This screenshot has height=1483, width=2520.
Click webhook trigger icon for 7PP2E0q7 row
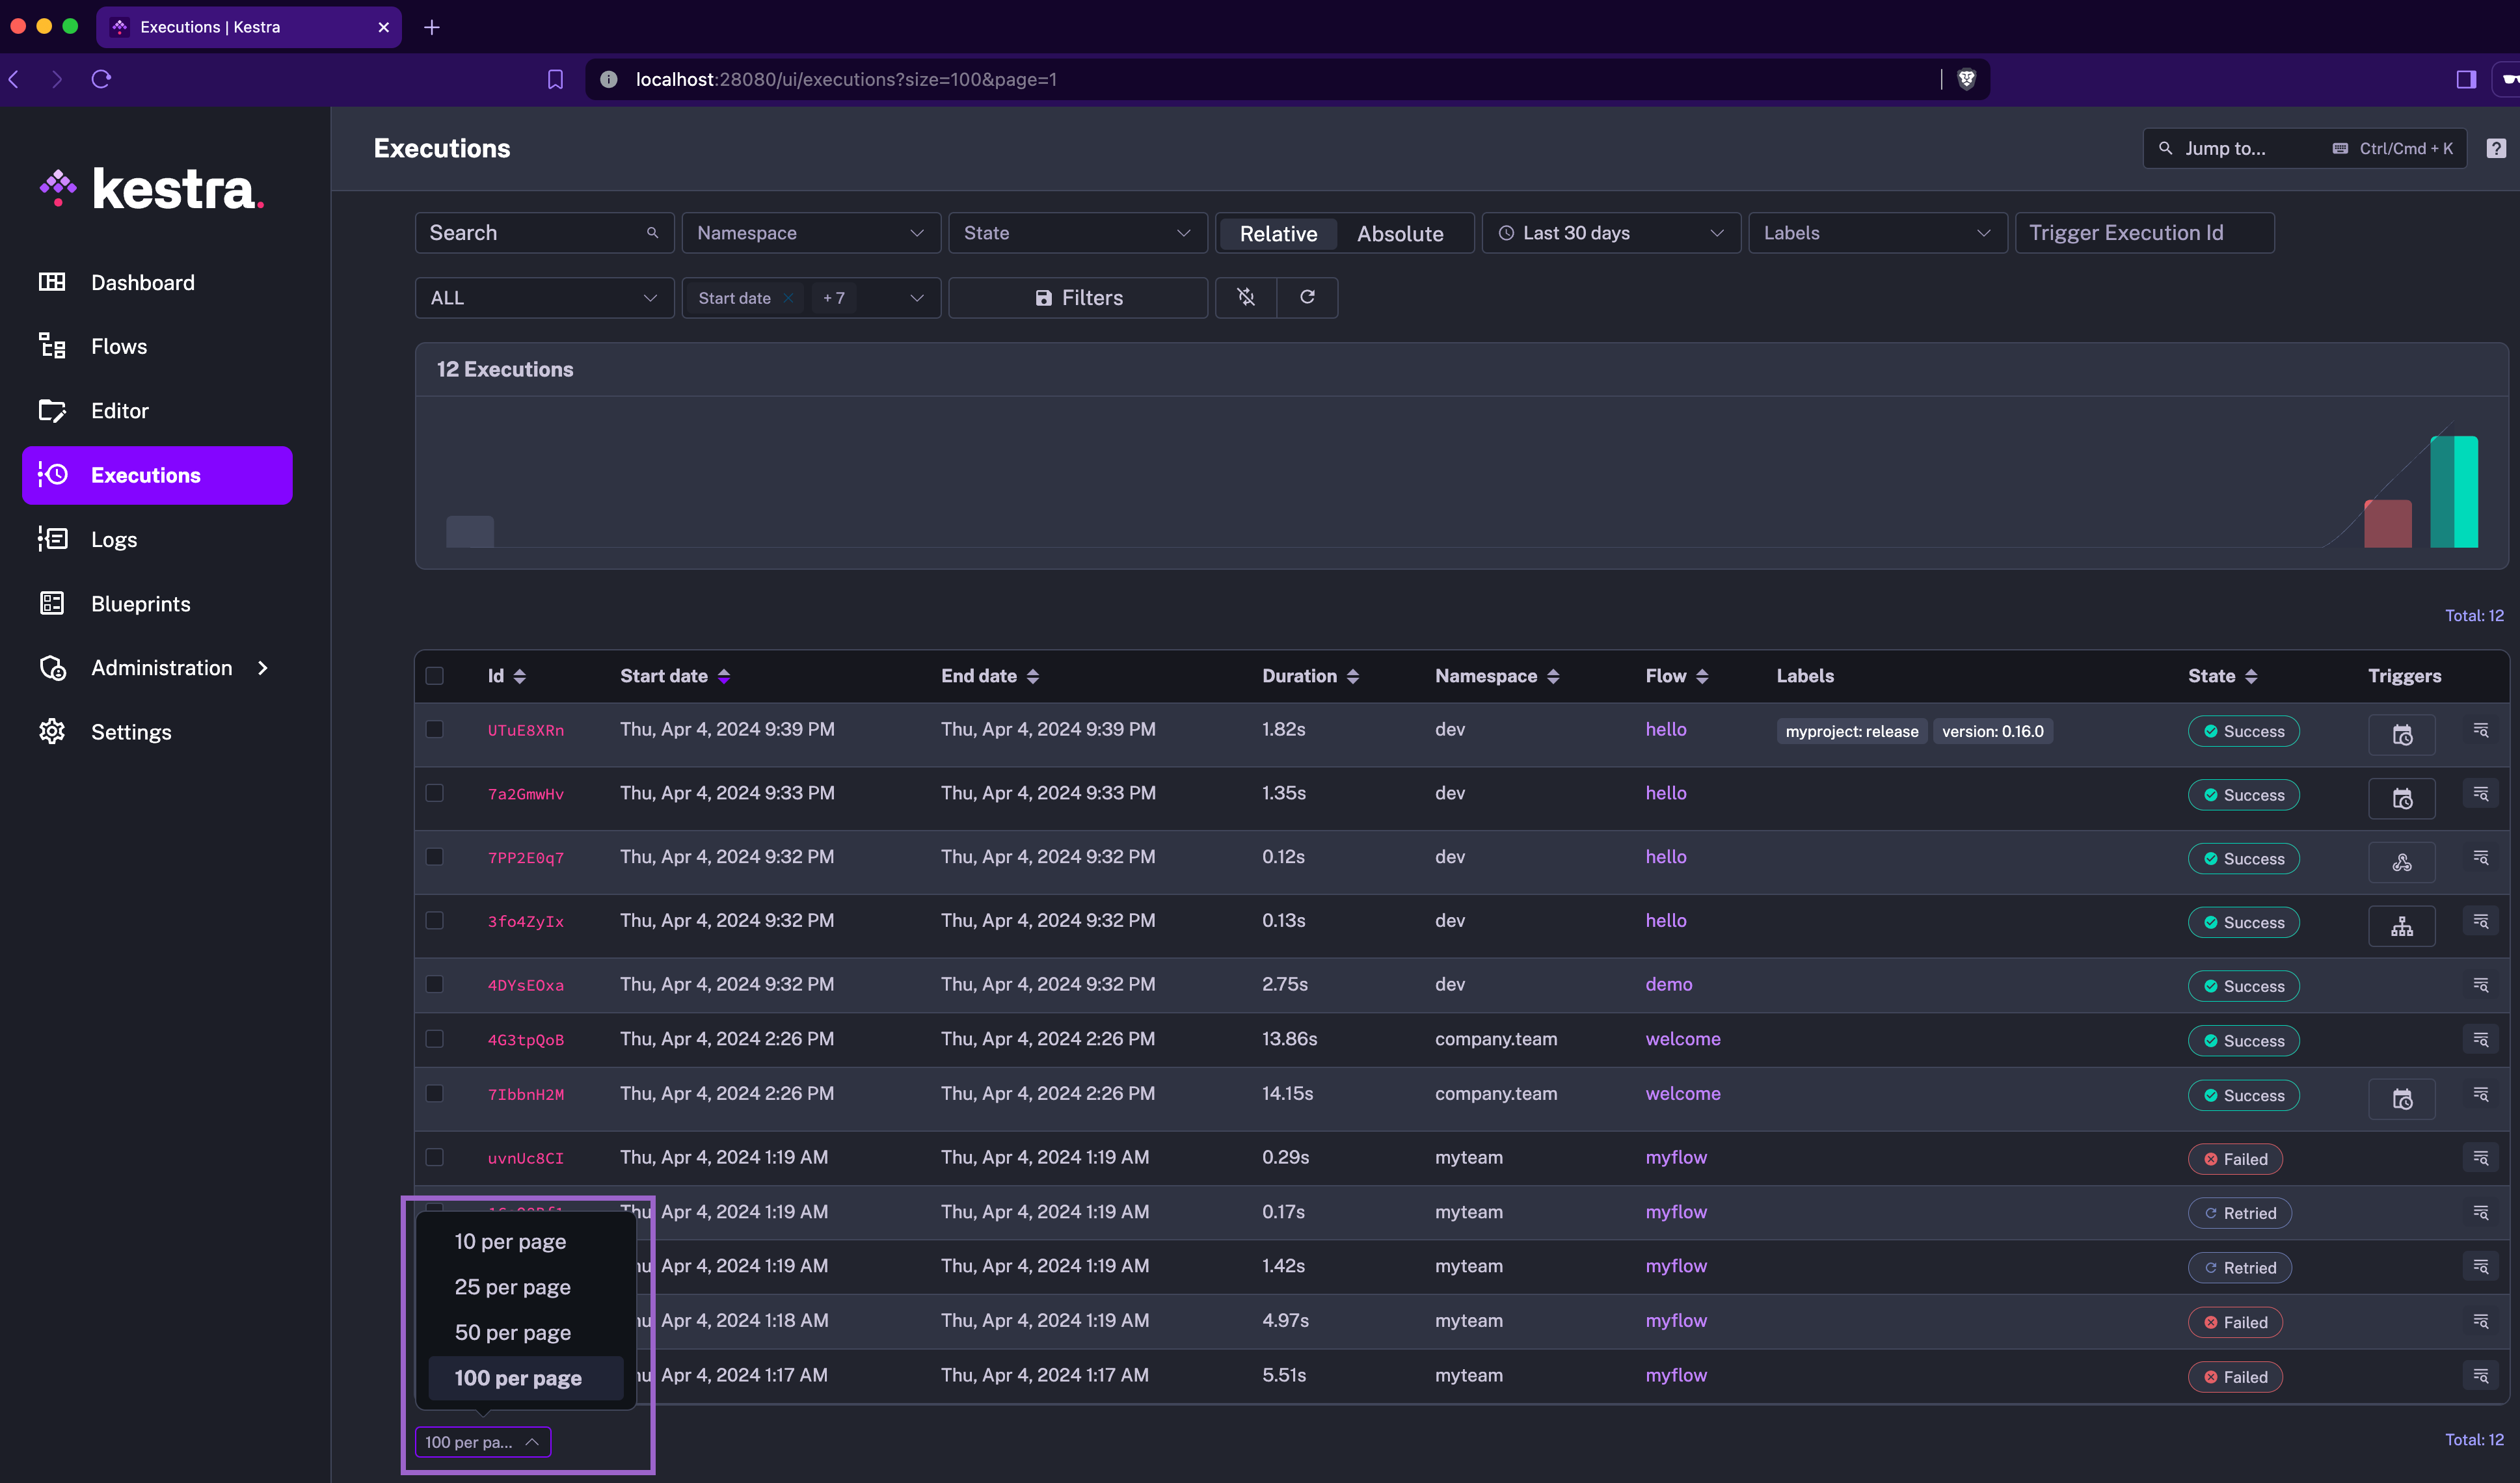click(x=2401, y=862)
